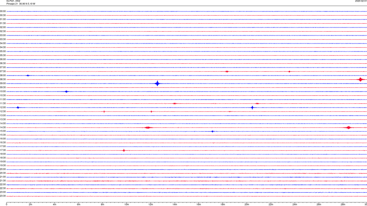
Task: Click the blue event on the 15:00 trace
Action: [x=213, y=132]
